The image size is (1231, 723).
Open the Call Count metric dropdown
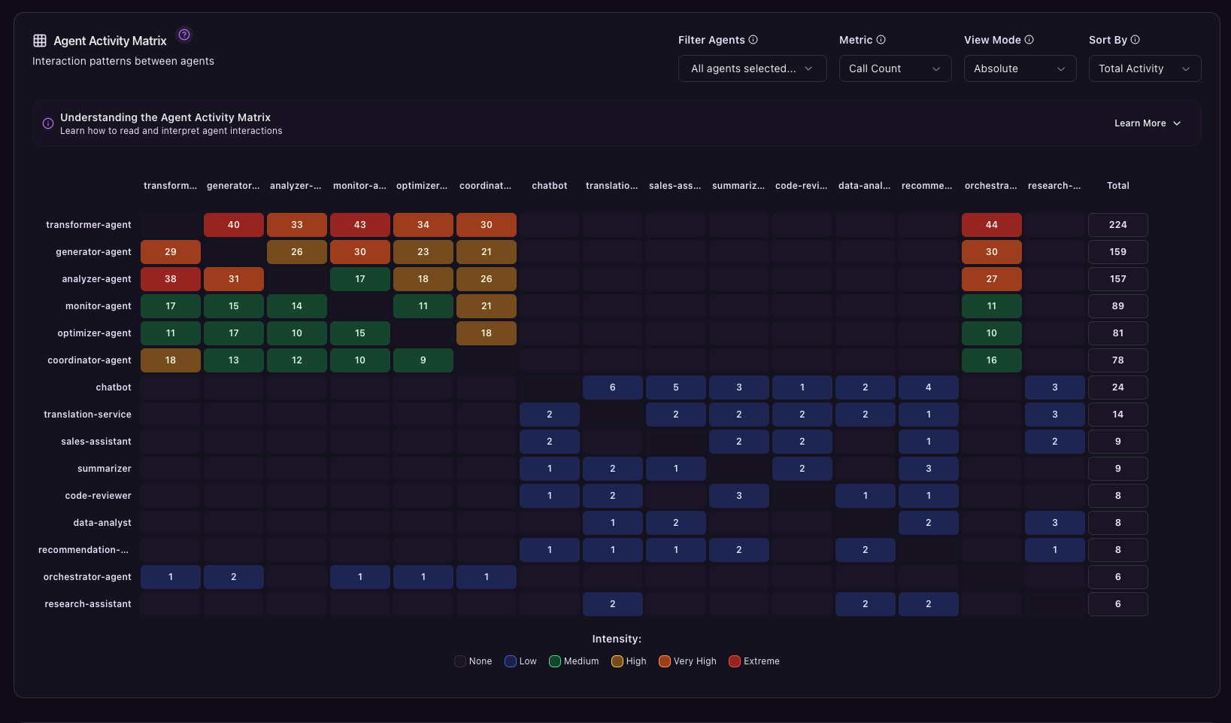click(895, 68)
